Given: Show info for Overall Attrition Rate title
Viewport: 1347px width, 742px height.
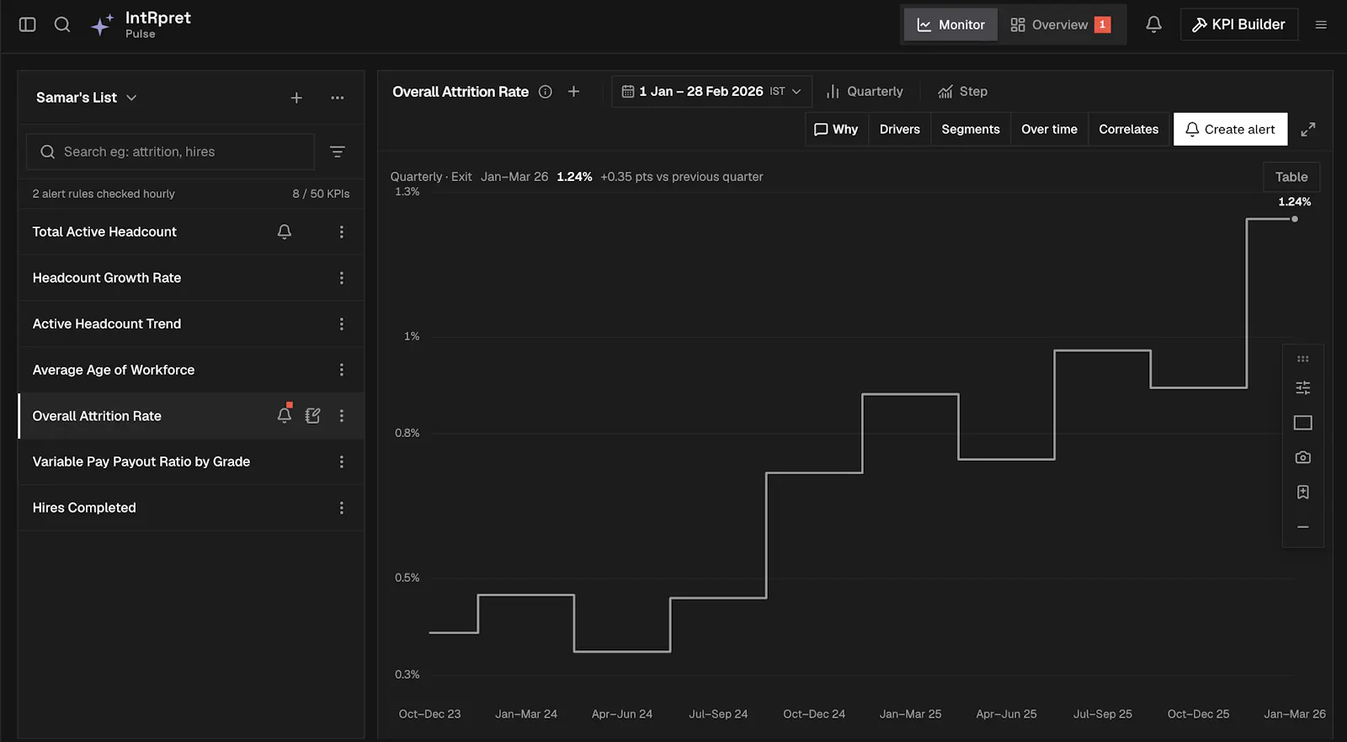Looking at the screenshot, I should [x=546, y=92].
